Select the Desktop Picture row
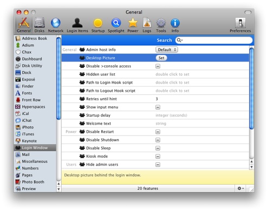The width and height of the screenshot is (268, 211). pyautogui.click(x=155, y=58)
